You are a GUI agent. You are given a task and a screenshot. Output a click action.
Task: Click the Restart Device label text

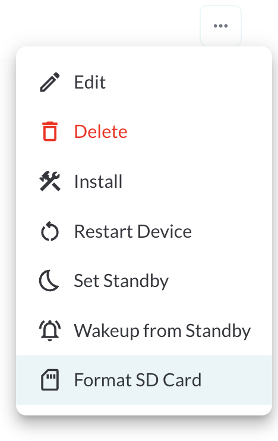pyautogui.click(x=133, y=231)
